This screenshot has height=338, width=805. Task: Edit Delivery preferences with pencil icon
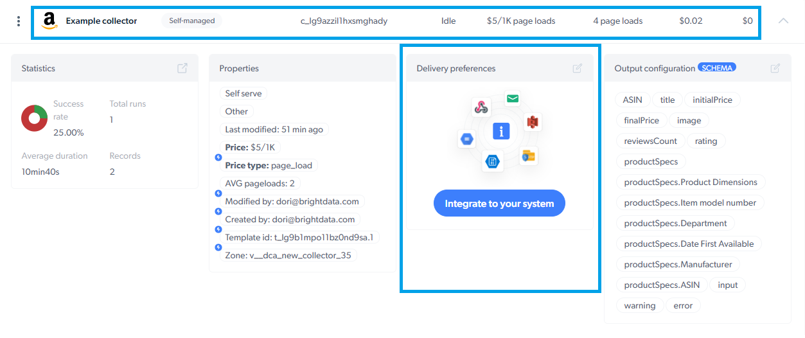coord(578,68)
